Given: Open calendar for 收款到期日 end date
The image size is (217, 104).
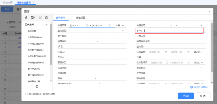Looking at the screenshot, I should coord(189,62).
